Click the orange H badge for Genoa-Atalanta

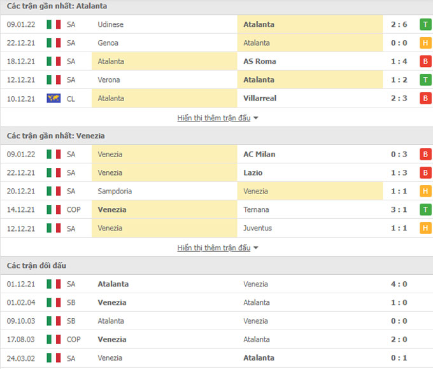(425, 43)
